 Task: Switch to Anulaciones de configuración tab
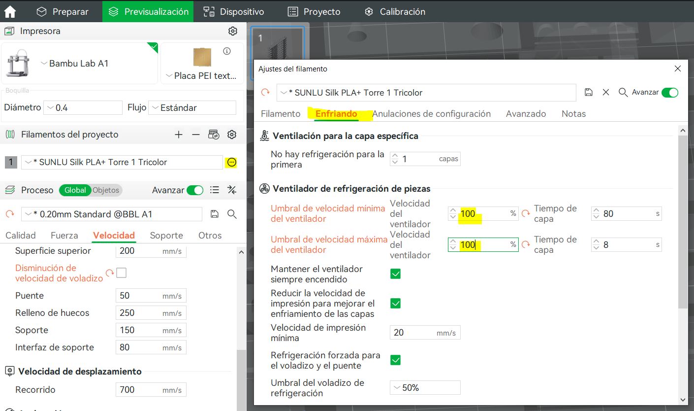[x=431, y=114]
